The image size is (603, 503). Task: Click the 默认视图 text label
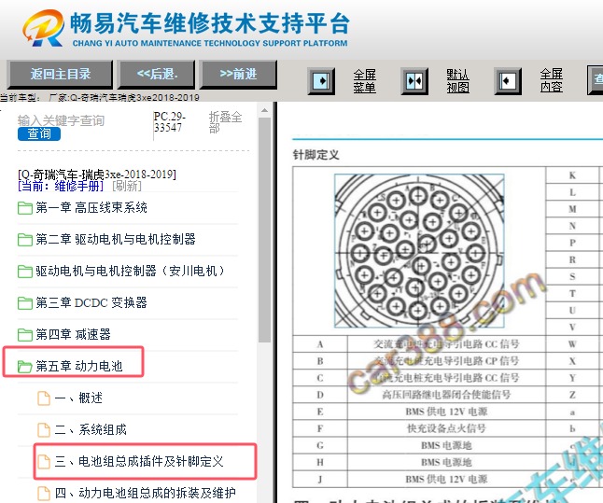(x=457, y=81)
